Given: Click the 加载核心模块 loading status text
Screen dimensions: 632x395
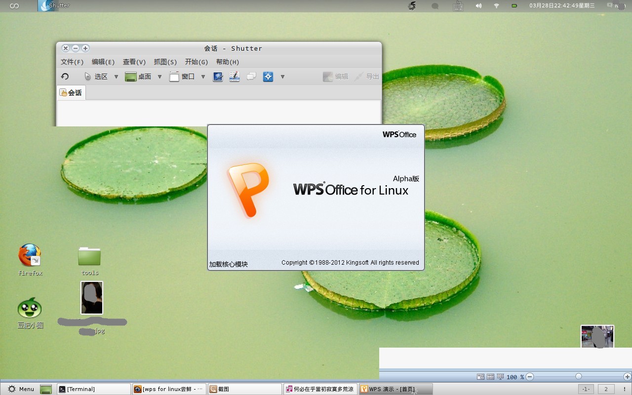Looking at the screenshot, I should (x=229, y=264).
